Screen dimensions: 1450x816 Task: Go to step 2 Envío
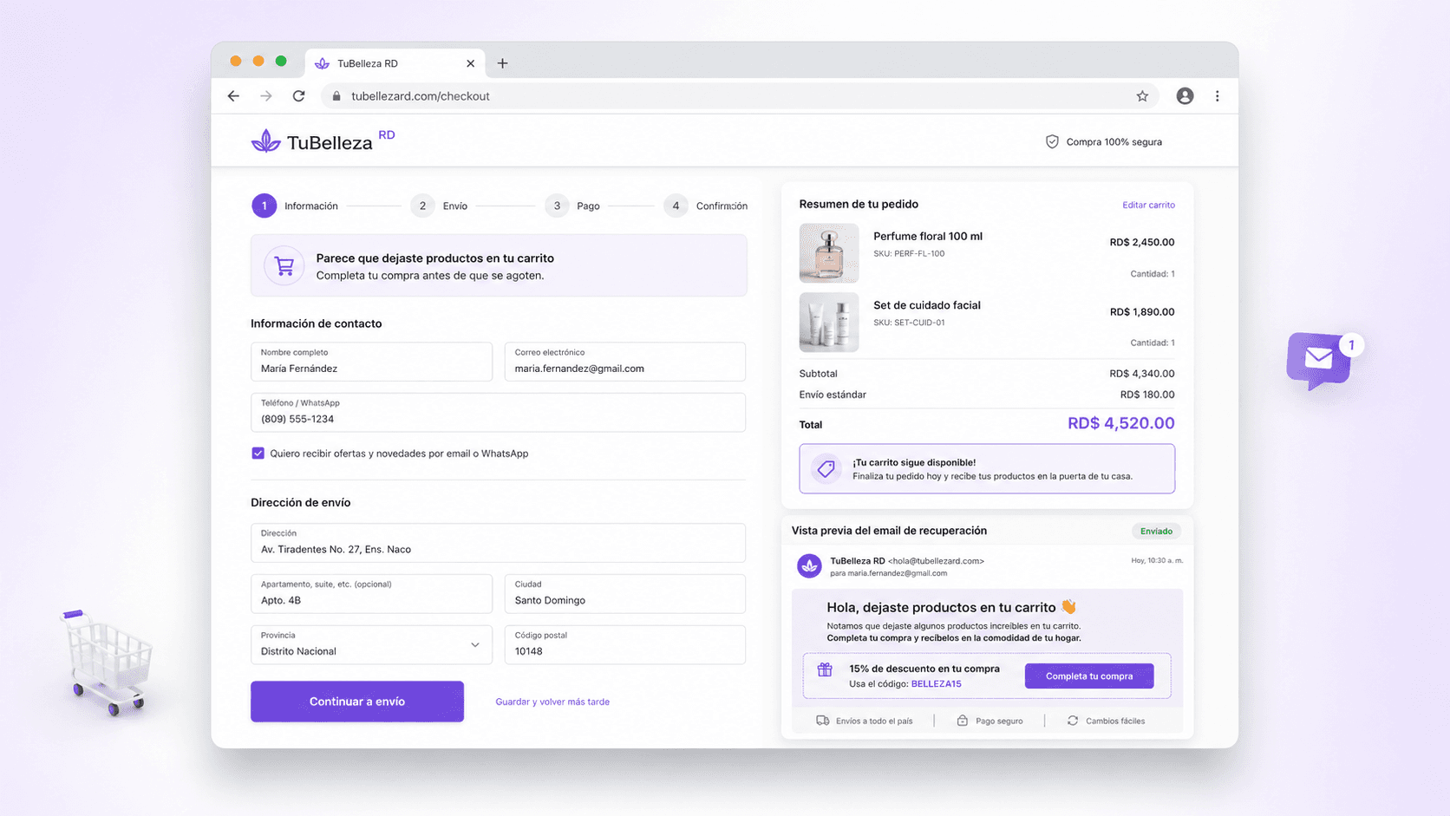tap(439, 206)
